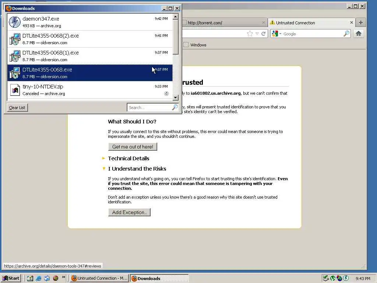
Task: Click the third system tray icon
Action: pyautogui.click(x=339, y=278)
